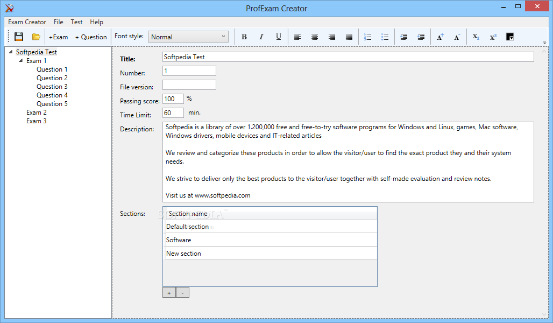Select Softpedia Test in the tree
Image resolution: width=553 pixels, height=323 pixels.
point(37,52)
